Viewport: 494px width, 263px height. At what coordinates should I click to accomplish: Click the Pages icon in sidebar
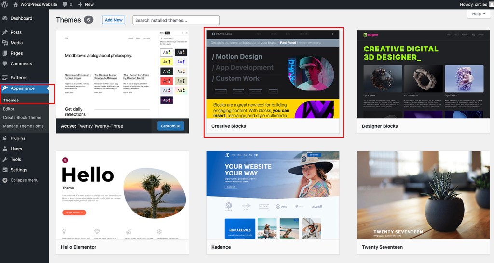5,53
